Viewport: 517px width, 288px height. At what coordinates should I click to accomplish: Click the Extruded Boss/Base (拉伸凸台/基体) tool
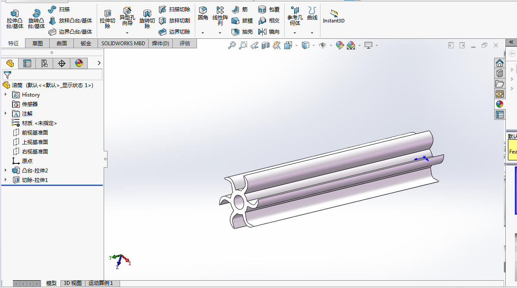click(15, 19)
